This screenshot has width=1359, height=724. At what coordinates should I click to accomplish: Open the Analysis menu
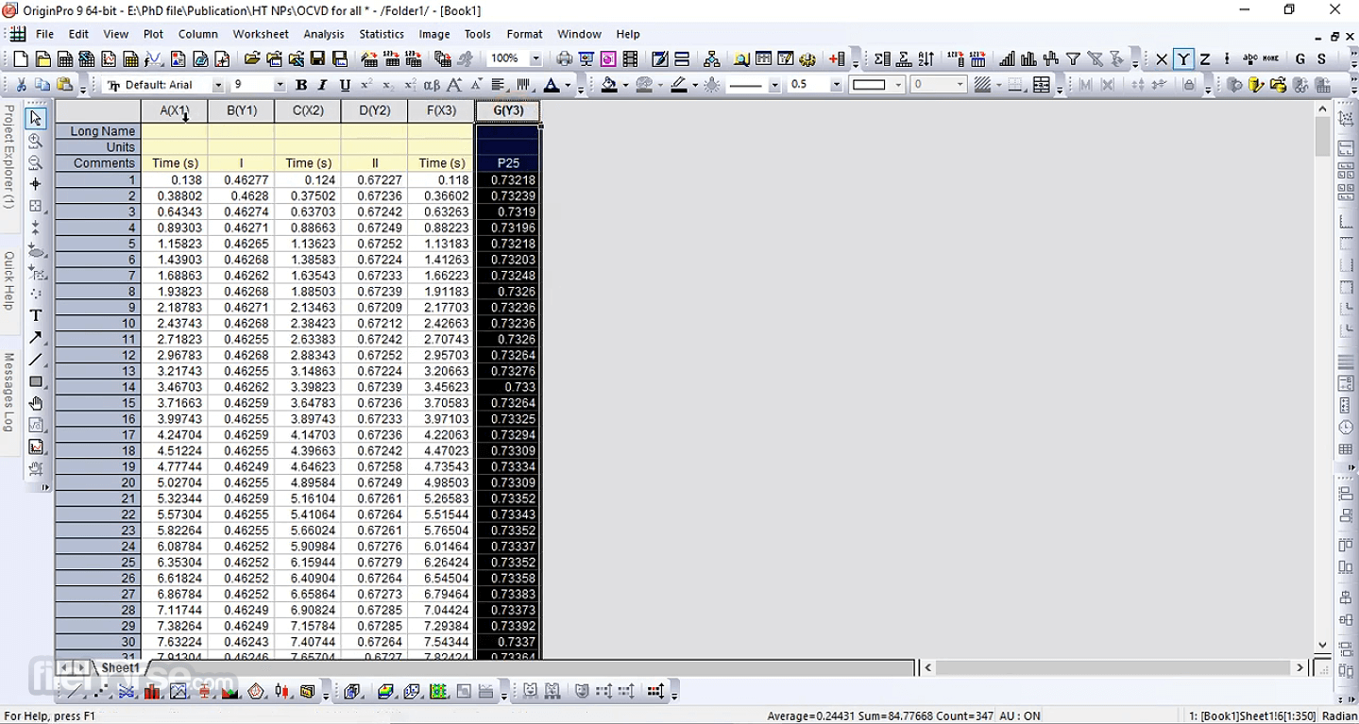tap(324, 34)
